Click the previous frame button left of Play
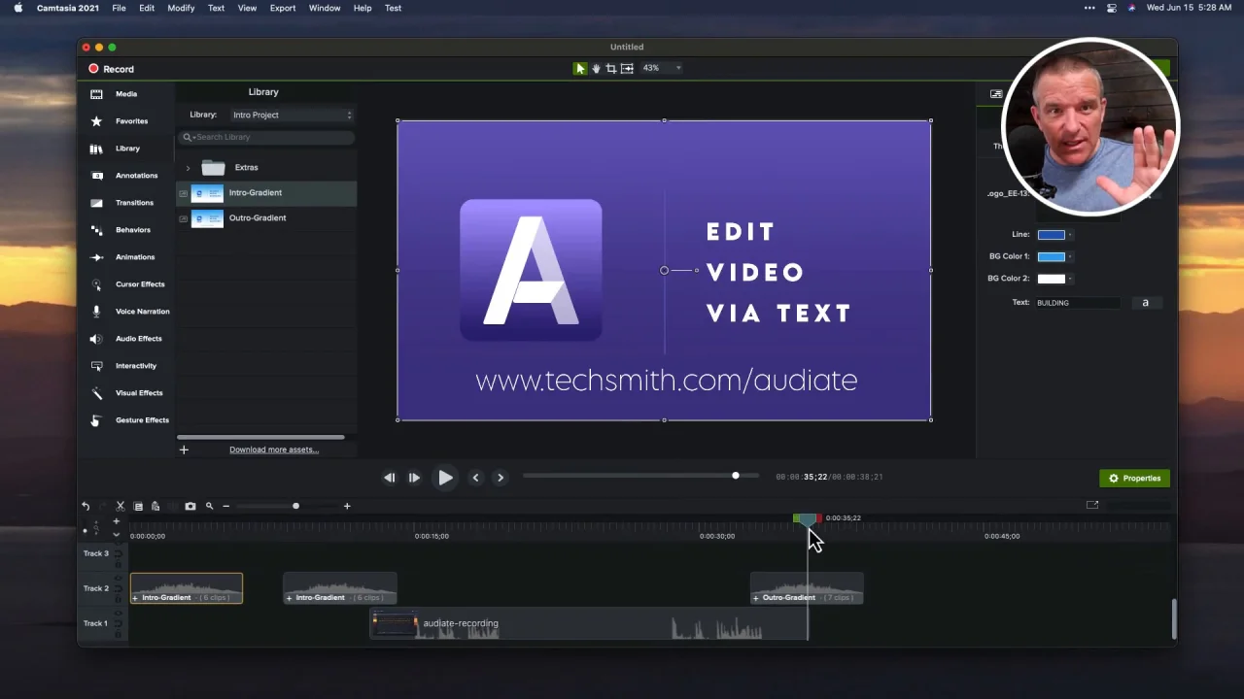The width and height of the screenshot is (1244, 699). (x=390, y=478)
